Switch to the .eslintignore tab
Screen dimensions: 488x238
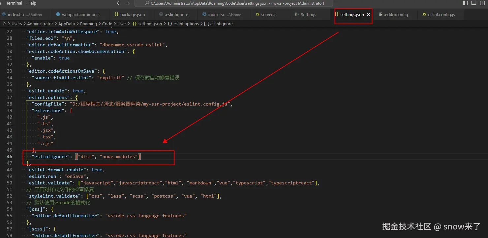tap(175, 14)
